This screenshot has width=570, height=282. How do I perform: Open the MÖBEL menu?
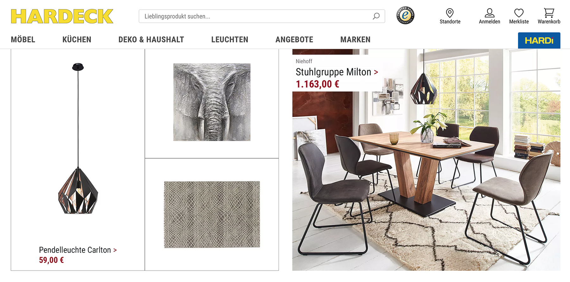point(23,40)
